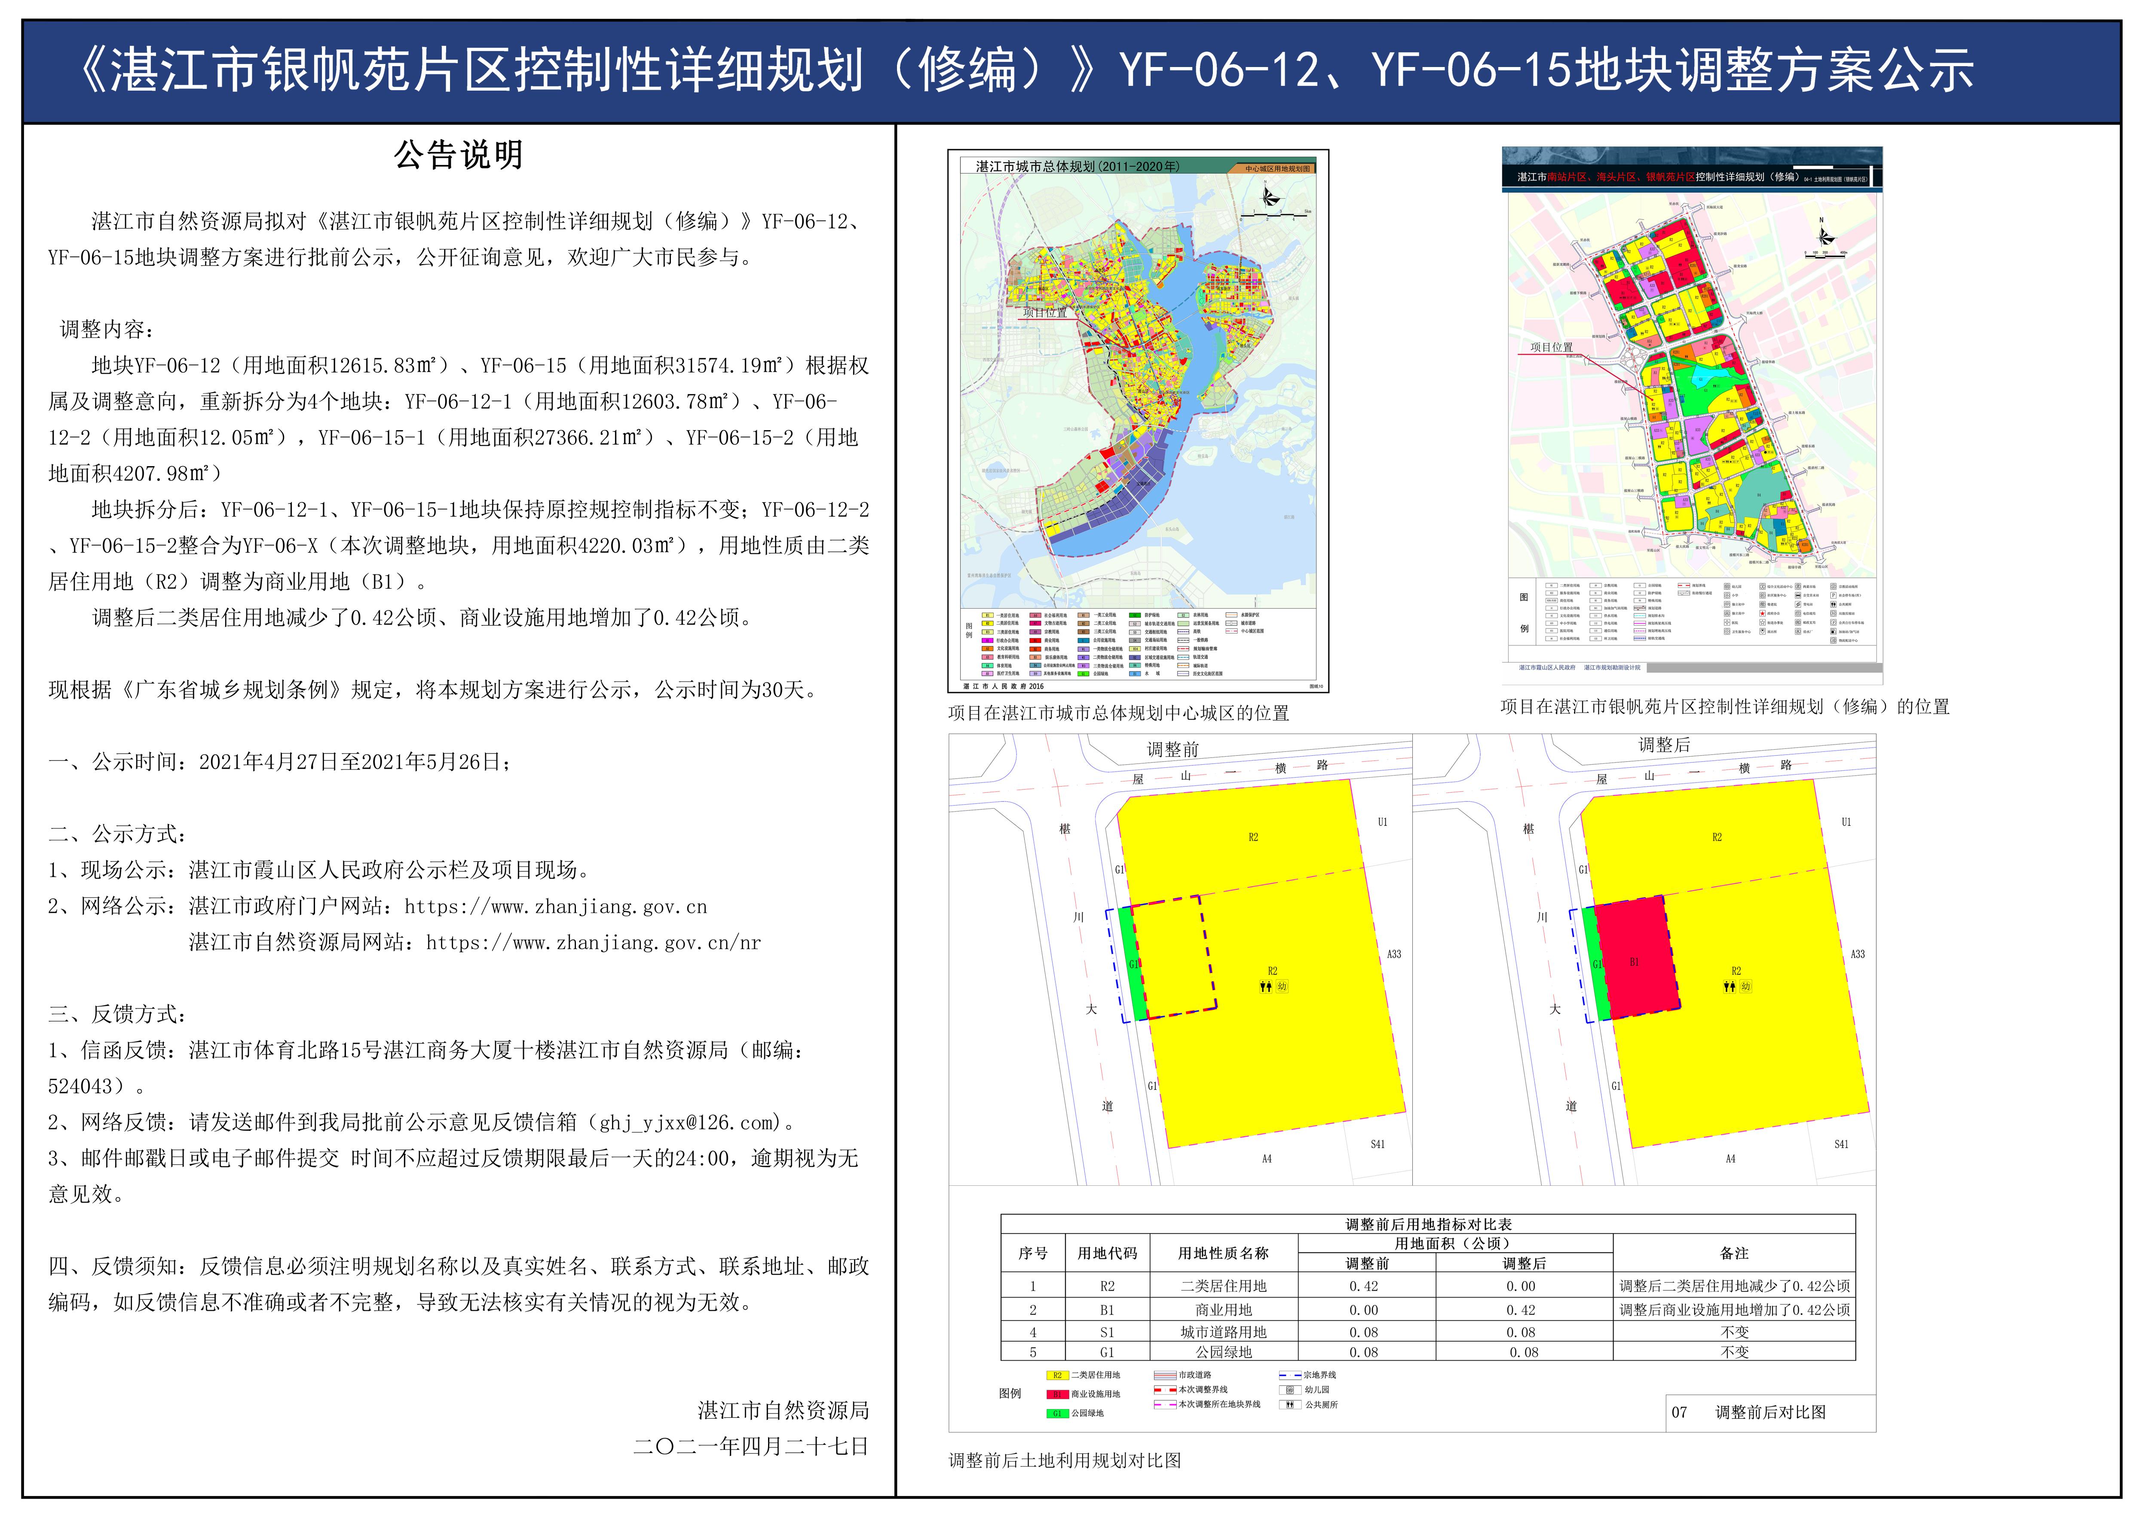The width and height of the screenshot is (2149, 1517).
Task: Click the red adjustment boundary line symbol in the legend
Action: tap(1164, 1391)
